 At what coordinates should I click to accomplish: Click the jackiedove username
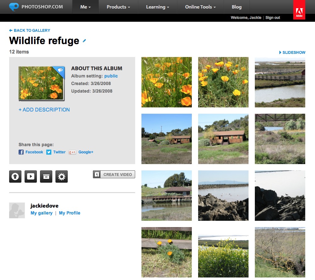(44, 206)
